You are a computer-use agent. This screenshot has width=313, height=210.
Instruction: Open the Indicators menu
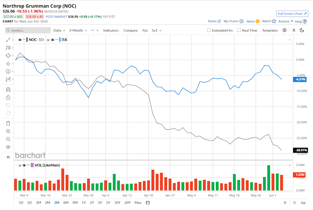pyautogui.click(x=111, y=30)
